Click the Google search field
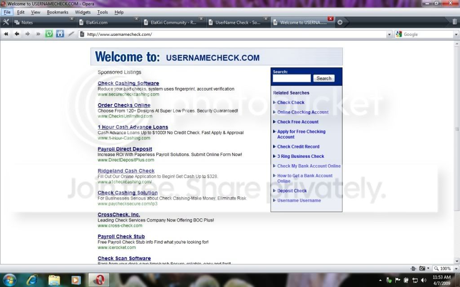Viewport: 460px width, 287px height. click(x=428, y=34)
